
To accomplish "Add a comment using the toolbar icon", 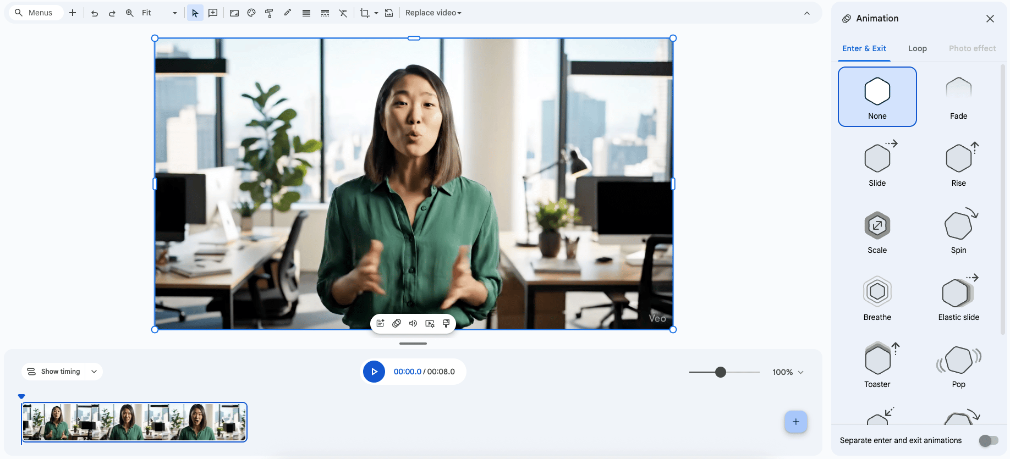I will click(x=213, y=13).
